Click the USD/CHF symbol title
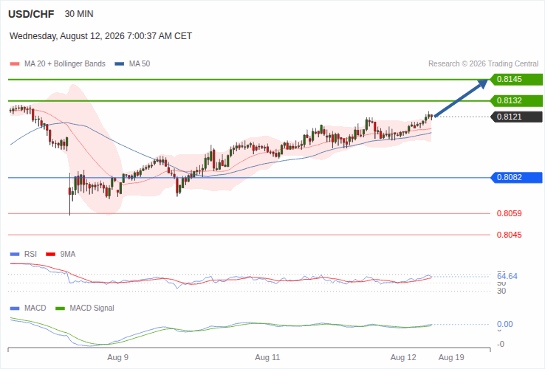 click(x=31, y=14)
